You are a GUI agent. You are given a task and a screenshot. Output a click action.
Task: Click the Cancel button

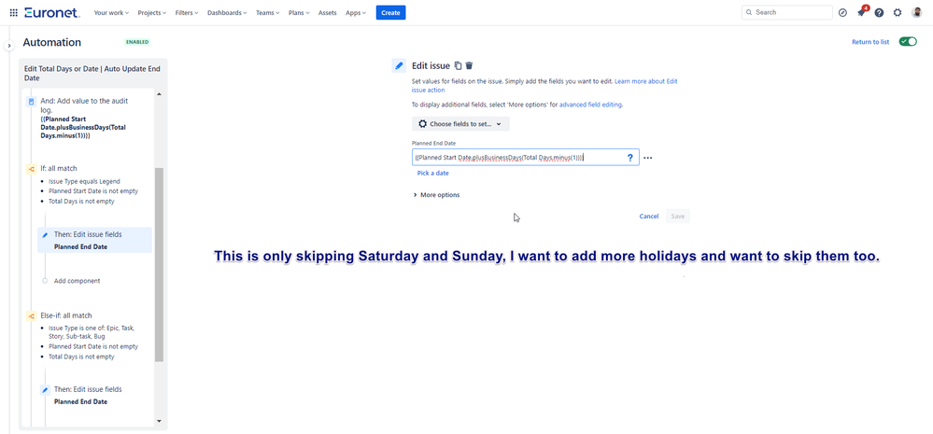[x=648, y=216]
